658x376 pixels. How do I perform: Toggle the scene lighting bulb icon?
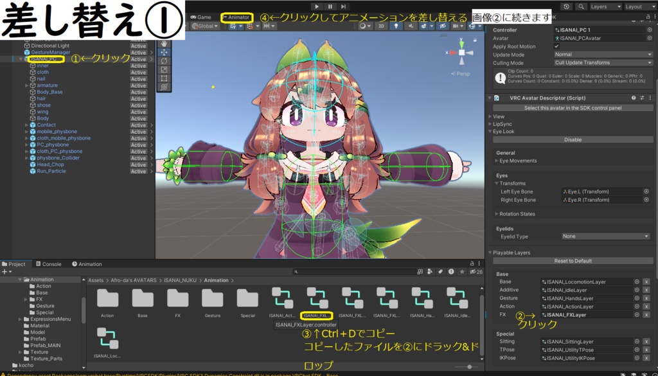click(396, 26)
